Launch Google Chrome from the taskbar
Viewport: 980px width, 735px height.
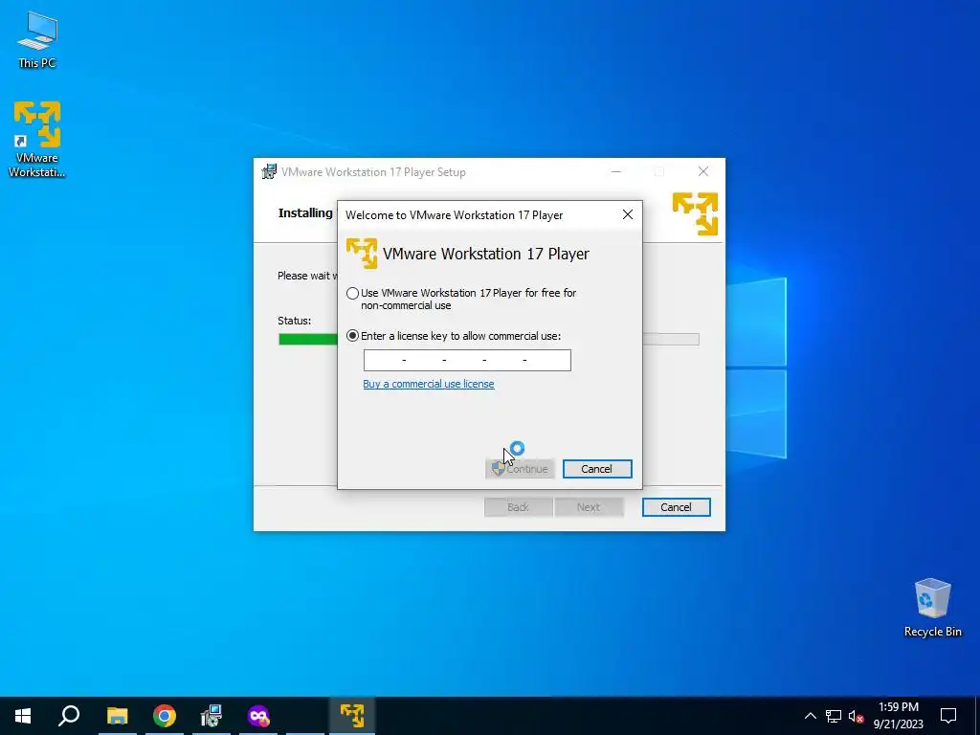pyautogui.click(x=165, y=715)
